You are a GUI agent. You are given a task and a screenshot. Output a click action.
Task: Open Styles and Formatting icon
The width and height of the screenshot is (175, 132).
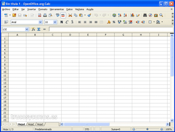coord(6,22)
